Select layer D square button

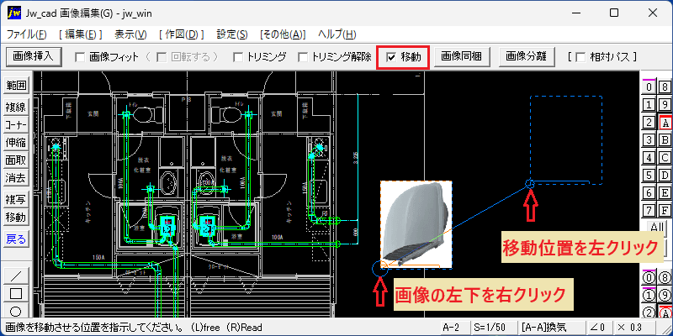tap(665, 176)
